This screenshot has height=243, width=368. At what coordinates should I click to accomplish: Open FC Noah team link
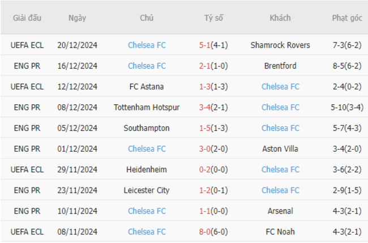coord(280,232)
